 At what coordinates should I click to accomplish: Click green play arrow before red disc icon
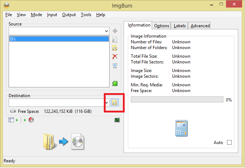tap(25, 120)
